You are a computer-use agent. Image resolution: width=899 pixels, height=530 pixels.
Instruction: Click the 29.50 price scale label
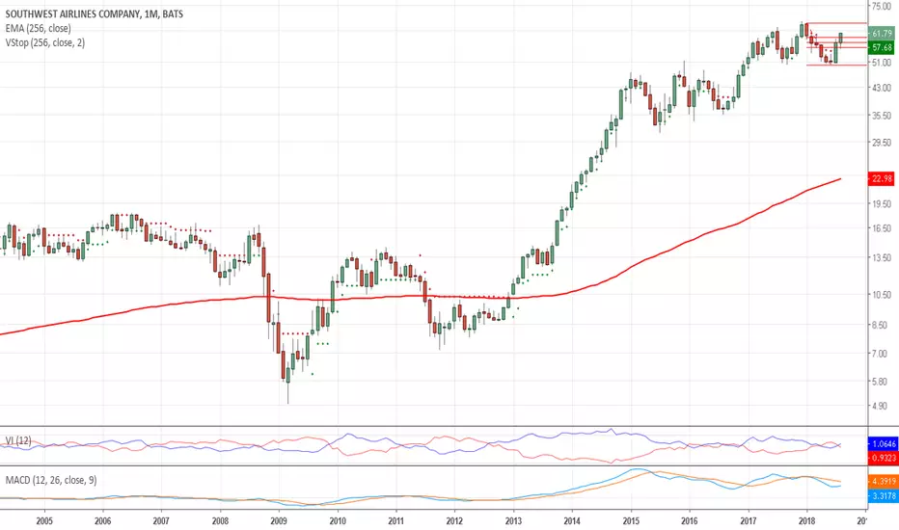click(x=882, y=142)
